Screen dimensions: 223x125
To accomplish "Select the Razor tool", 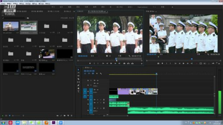I will coord(78,79).
